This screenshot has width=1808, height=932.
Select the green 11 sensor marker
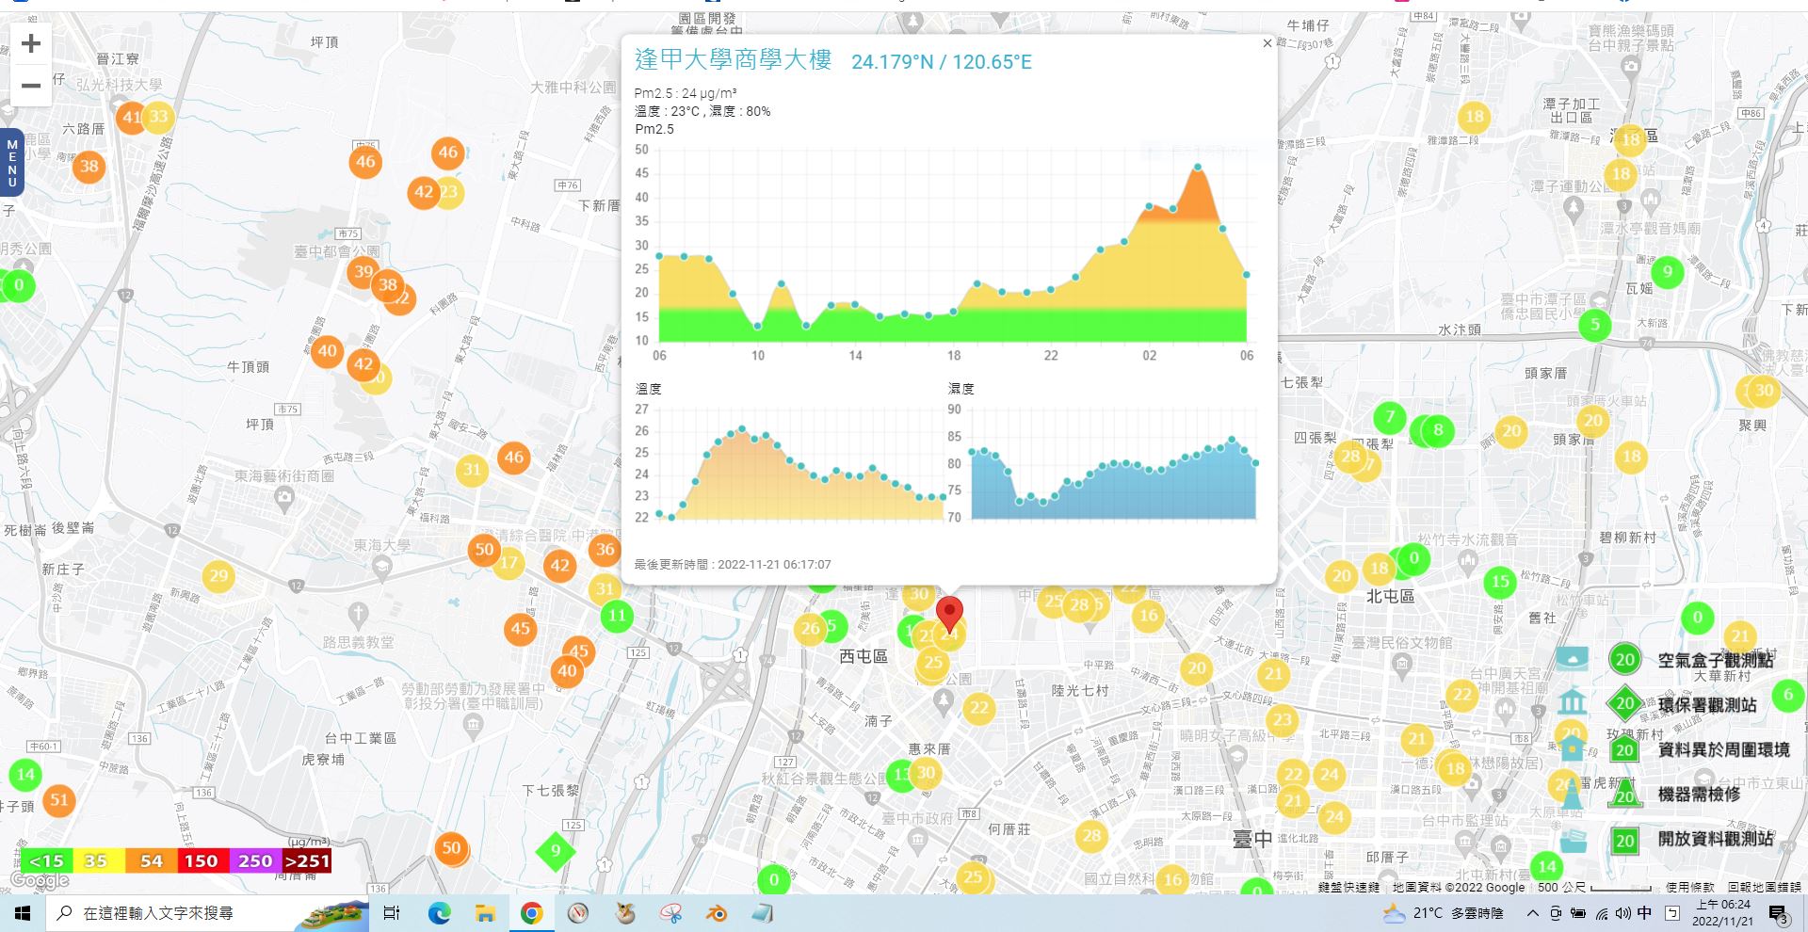[x=617, y=617]
